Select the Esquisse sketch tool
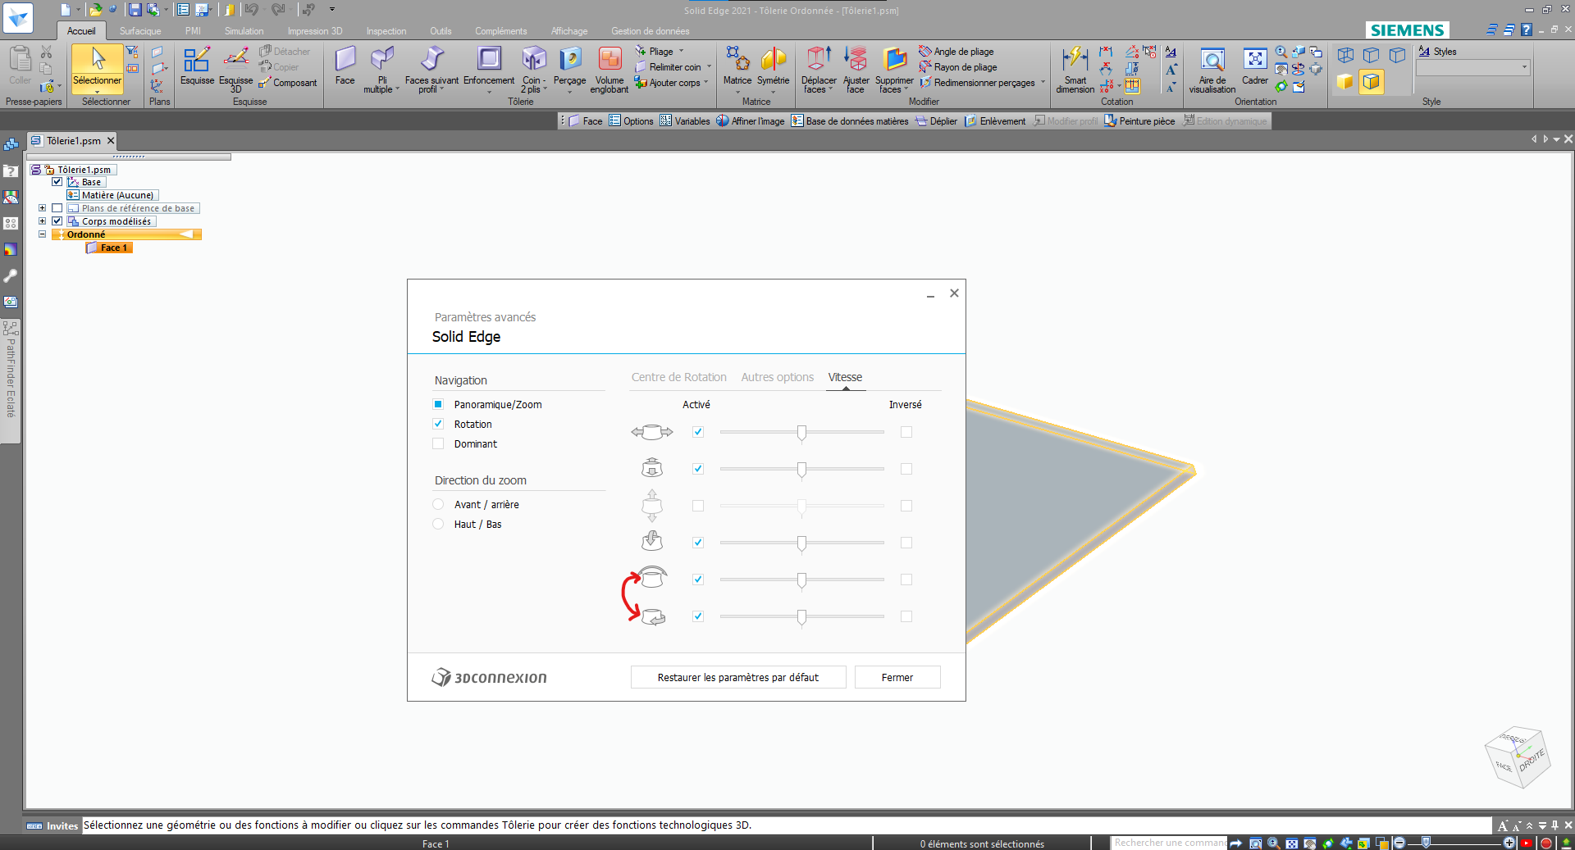Viewport: 1575px width, 850px height. tap(197, 66)
